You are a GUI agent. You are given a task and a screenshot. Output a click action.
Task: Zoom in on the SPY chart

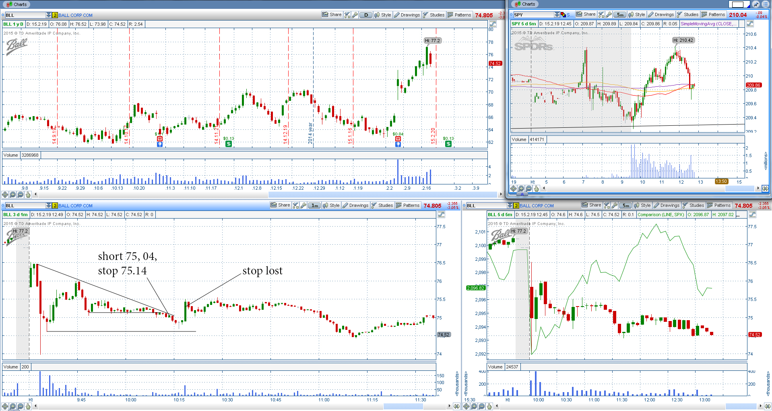tap(521, 188)
